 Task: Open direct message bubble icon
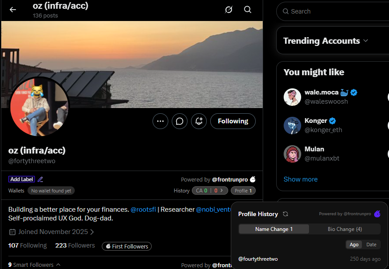[180, 121]
